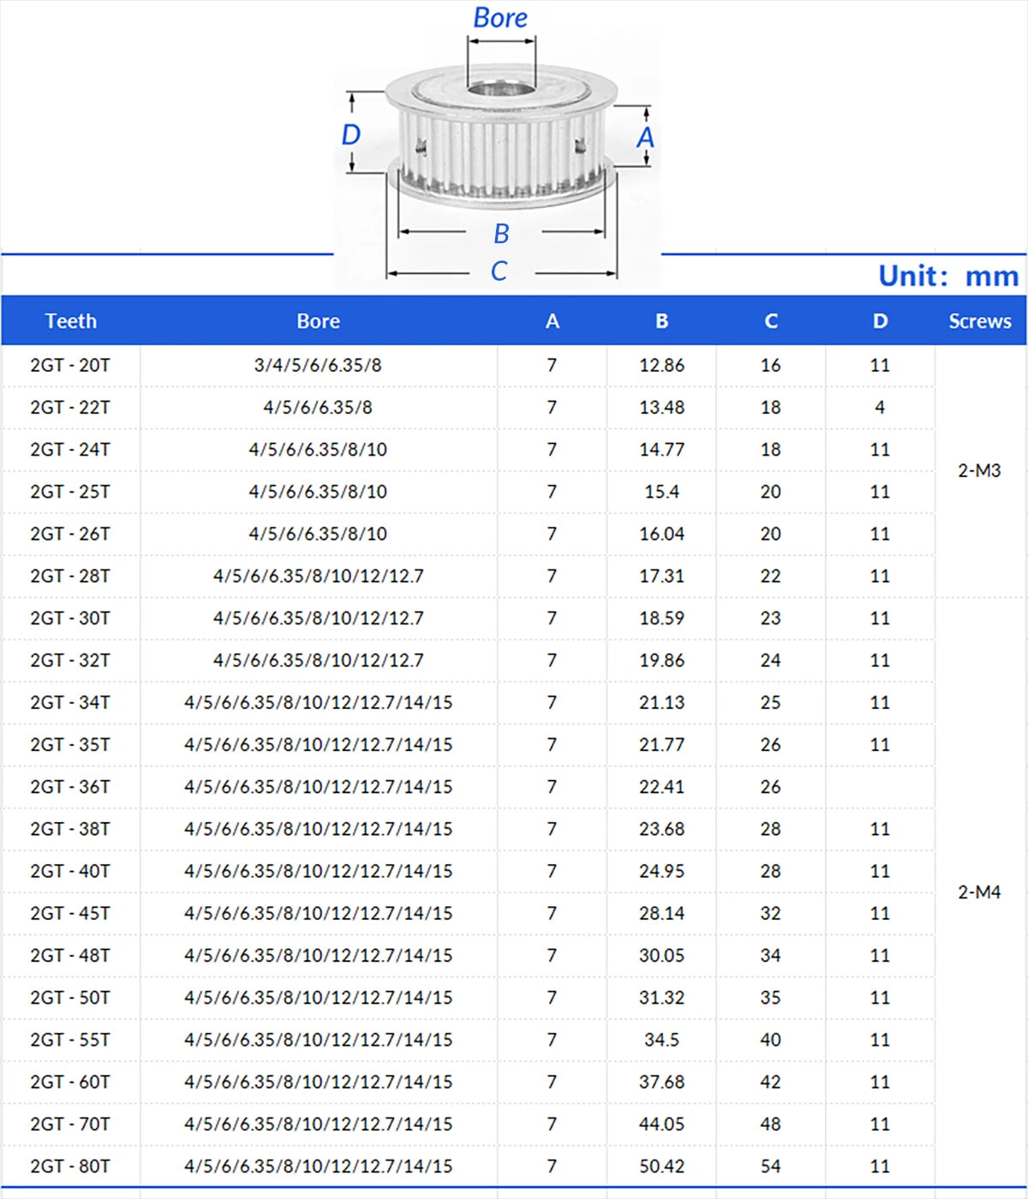This screenshot has width=1028, height=1199.
Task: Click the B value '13.48'
Action: pyautogui.click(x=661, y=408)
